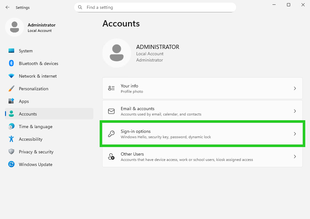Open Privacy & security via its shield icon
The height and width of the screenshot is (219, 310).
point(10,152)
